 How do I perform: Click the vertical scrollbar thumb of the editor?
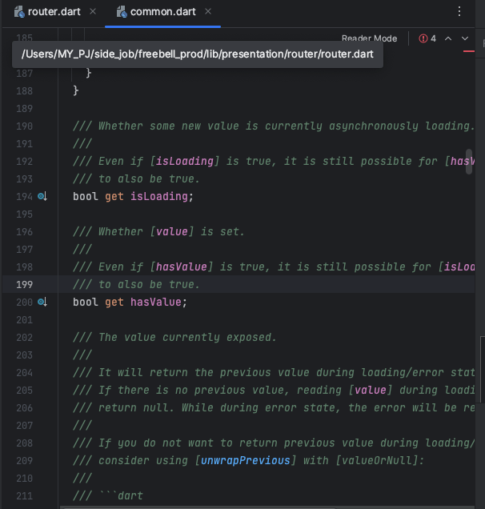pos(469,162)
